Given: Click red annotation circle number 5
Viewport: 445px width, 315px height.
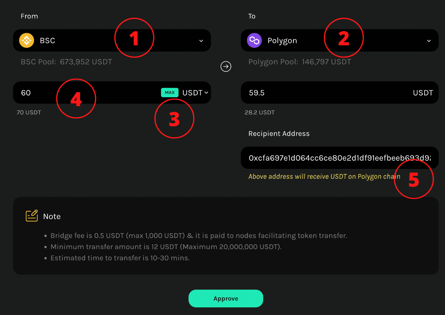Looking at the screenshot, I should click(x=414, y=179).
